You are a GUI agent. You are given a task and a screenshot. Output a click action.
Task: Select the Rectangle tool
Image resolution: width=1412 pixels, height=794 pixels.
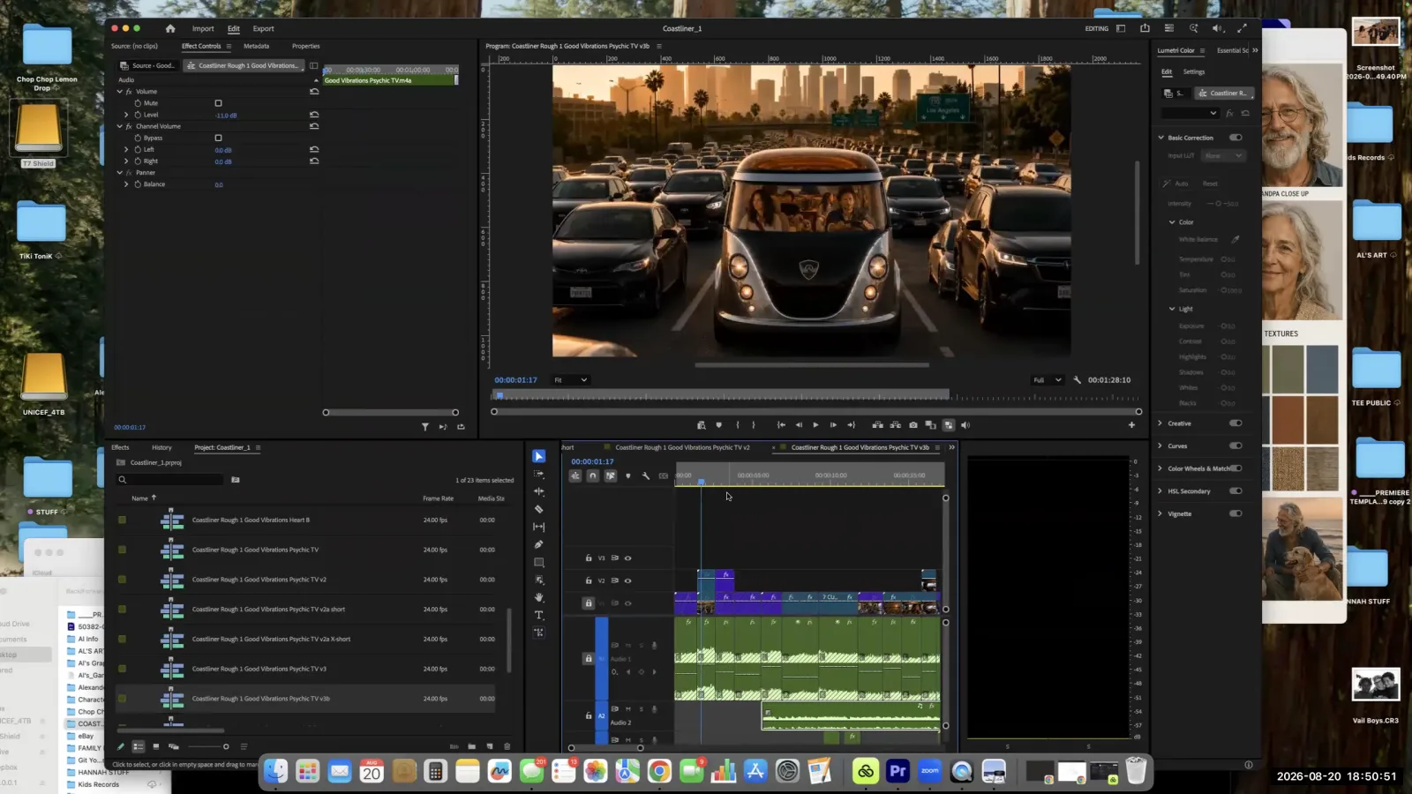click(539, 562)
